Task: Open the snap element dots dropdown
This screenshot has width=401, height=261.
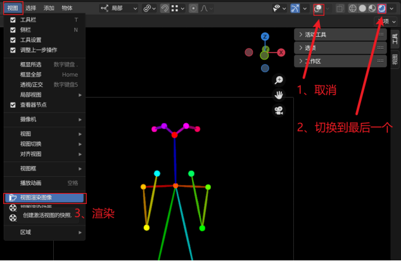Action: tap(178, 8)
